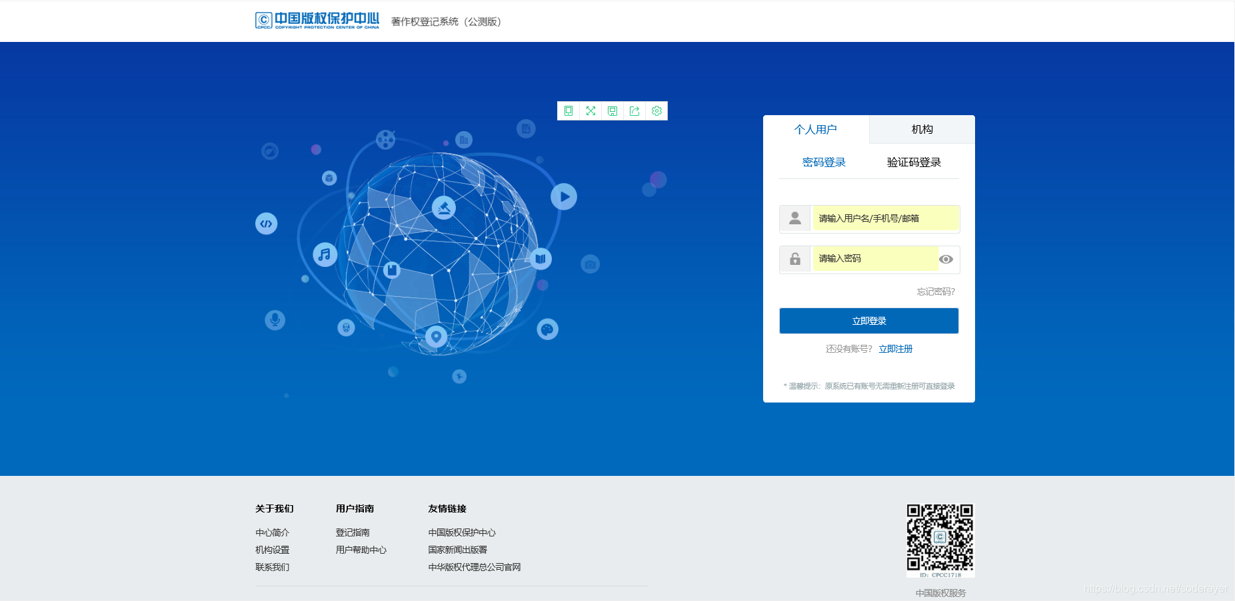The image size is (1235, 601).
Task: Click the 用户指南 footer heading
Action: click(355, 508)
